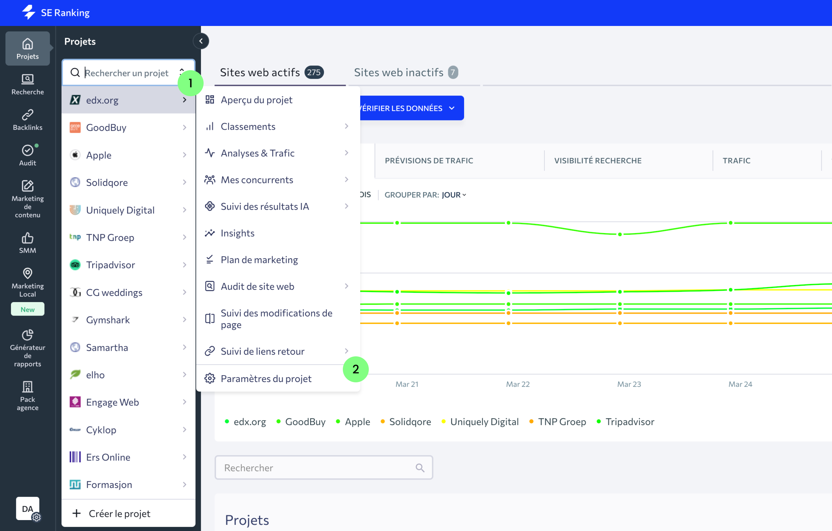
Task: Toggle Apple series in chart legend
Action: tap(353, 422)
